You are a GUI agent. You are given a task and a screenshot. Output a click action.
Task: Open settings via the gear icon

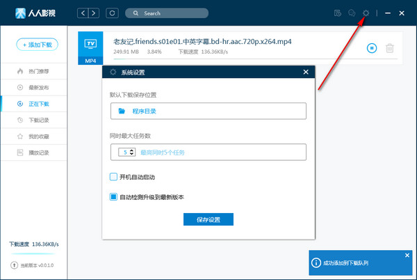(366, 13)
